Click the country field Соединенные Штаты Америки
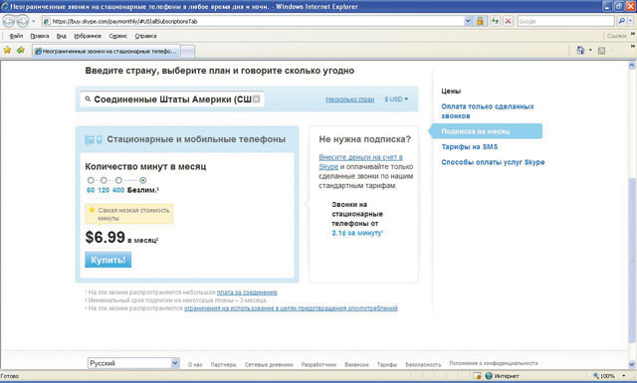Viewport: 637px width, 383px height. pyautogui.click(x=172, y=99)
